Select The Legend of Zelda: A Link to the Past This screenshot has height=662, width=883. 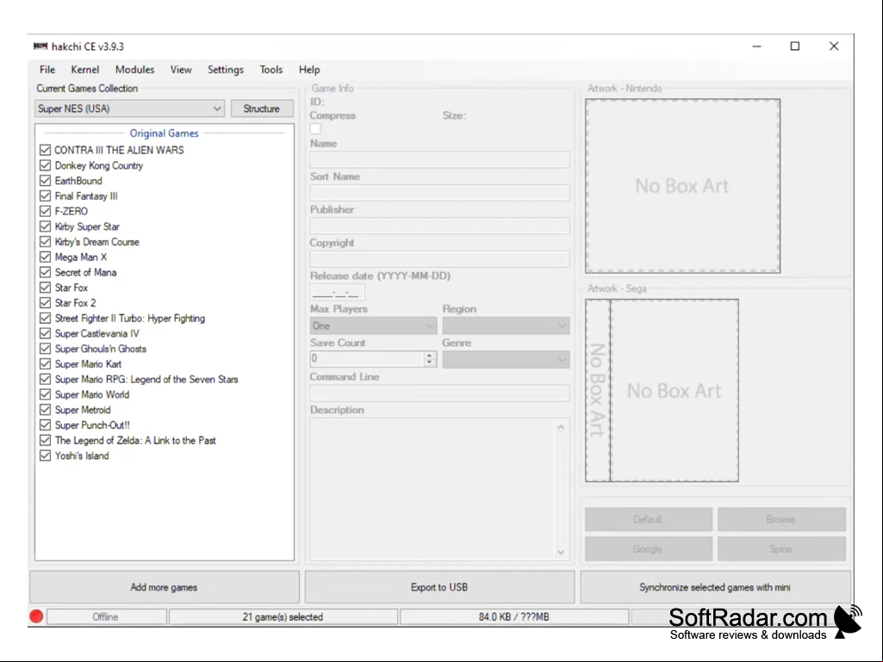click(135, 440)
